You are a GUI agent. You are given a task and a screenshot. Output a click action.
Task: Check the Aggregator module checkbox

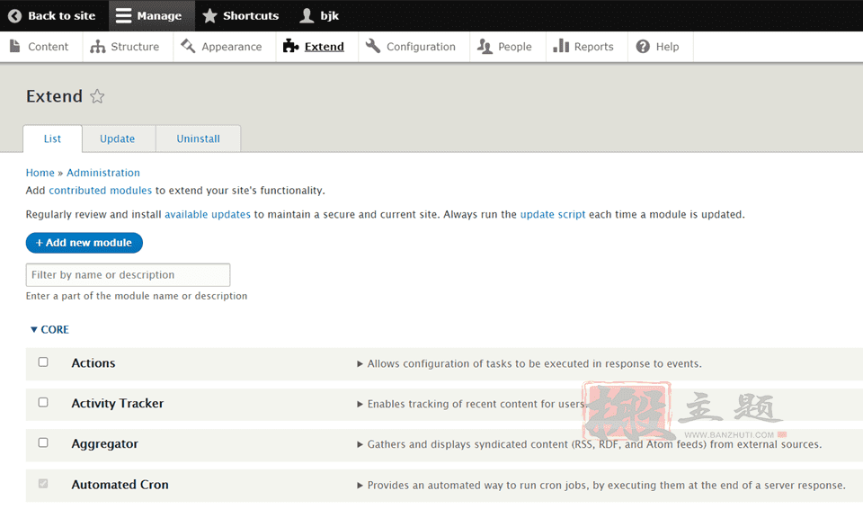tap(43, 442)
